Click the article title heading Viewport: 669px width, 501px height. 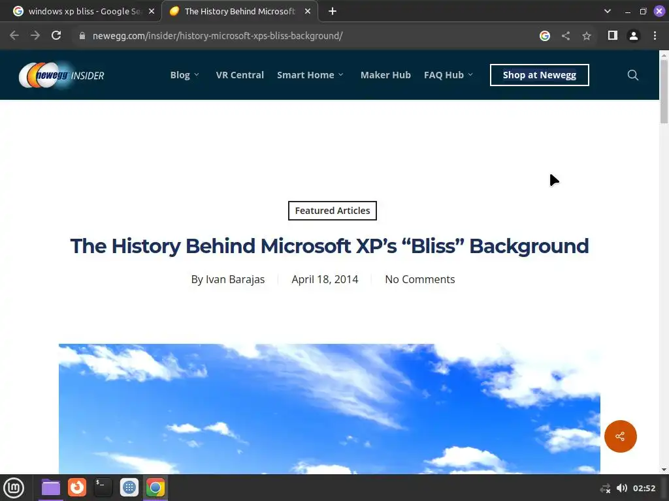(x=329, y=246)
